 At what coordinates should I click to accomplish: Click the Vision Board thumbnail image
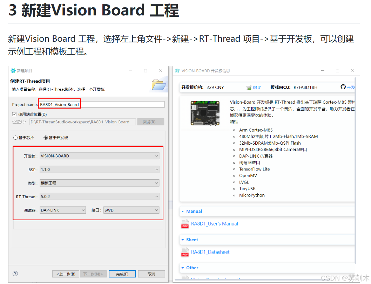(x=205, y=113)
